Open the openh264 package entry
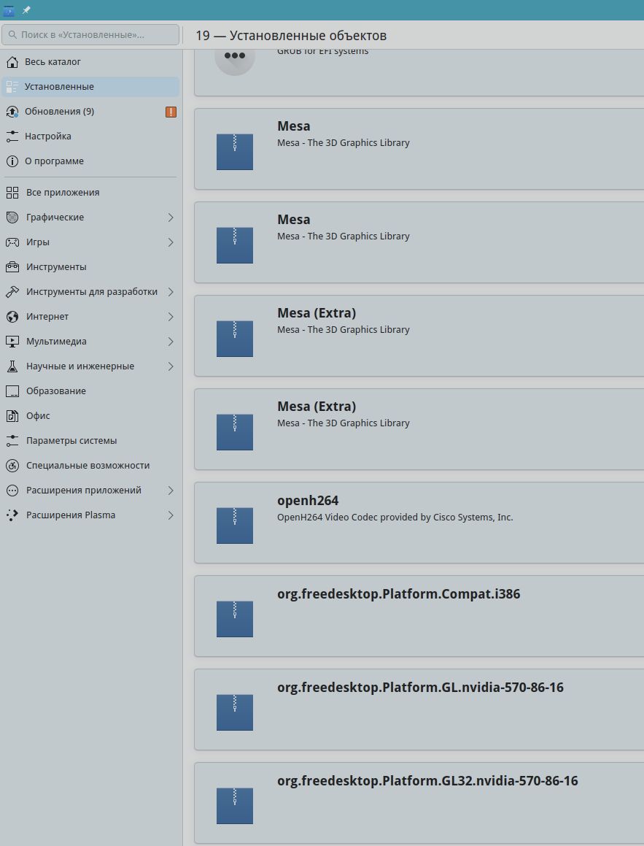This screenshot has height=846, width=644. [419, 523]
